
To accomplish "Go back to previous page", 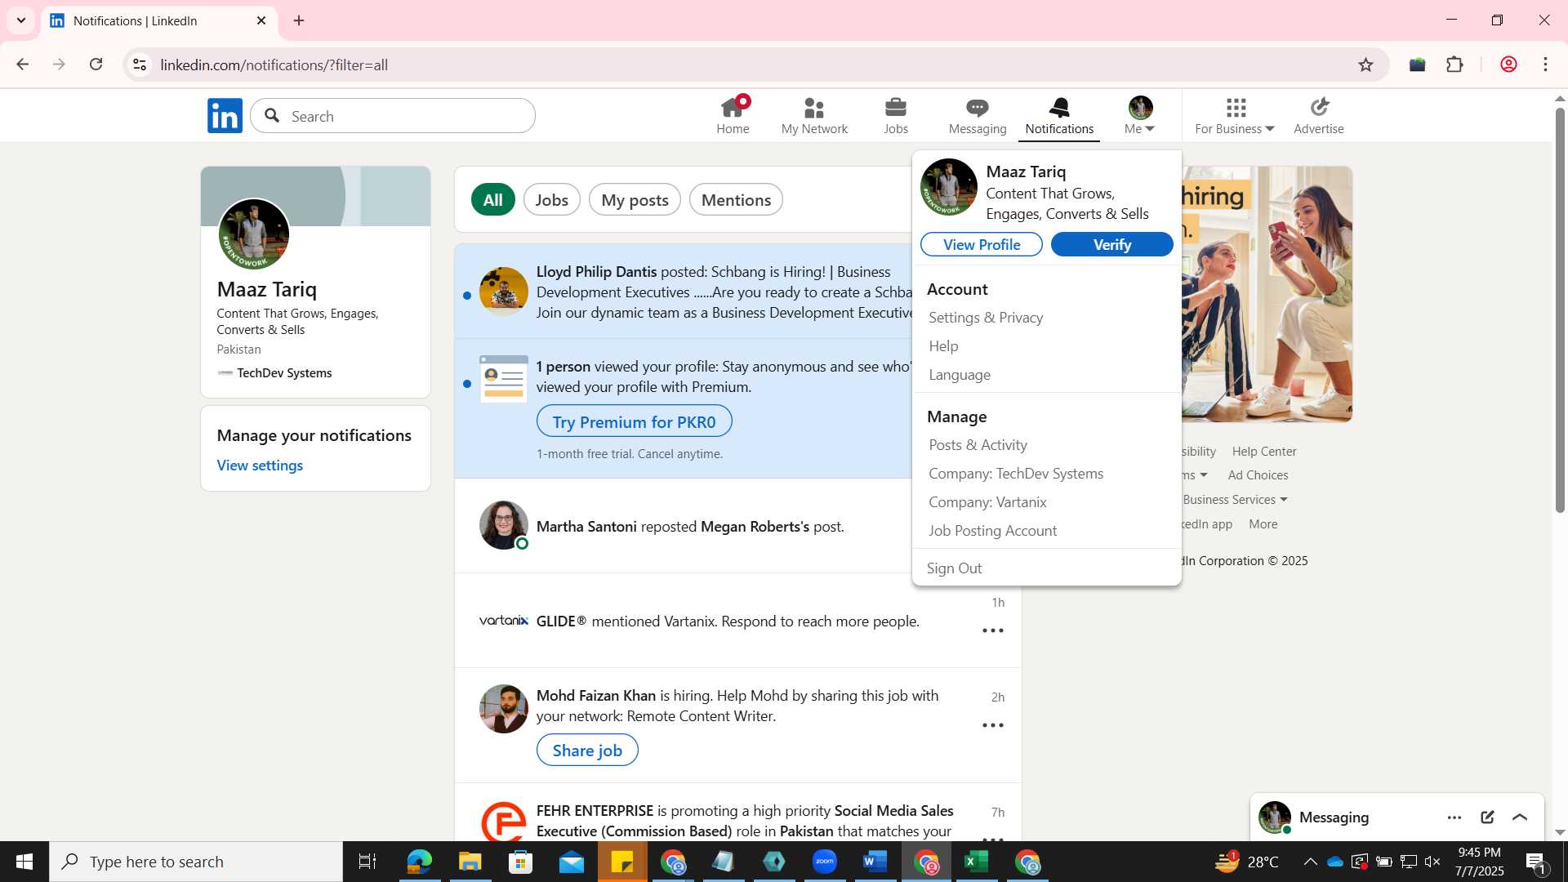I will [x=23, y=65].
